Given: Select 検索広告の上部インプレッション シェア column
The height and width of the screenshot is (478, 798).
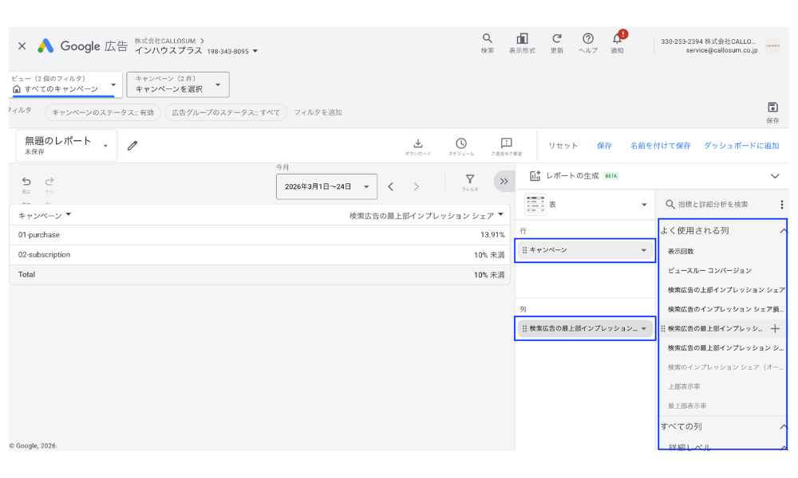Looking at the screenshot, I should 726,290.
